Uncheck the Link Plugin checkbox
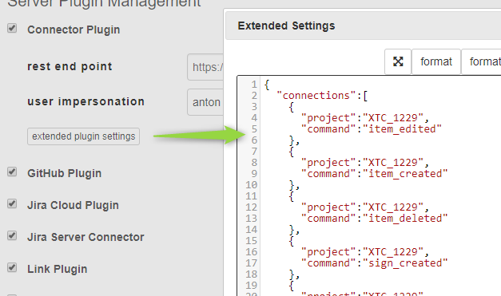Image resolution: width=501 pixels, height=296 pixels. [x=12, y=267]
